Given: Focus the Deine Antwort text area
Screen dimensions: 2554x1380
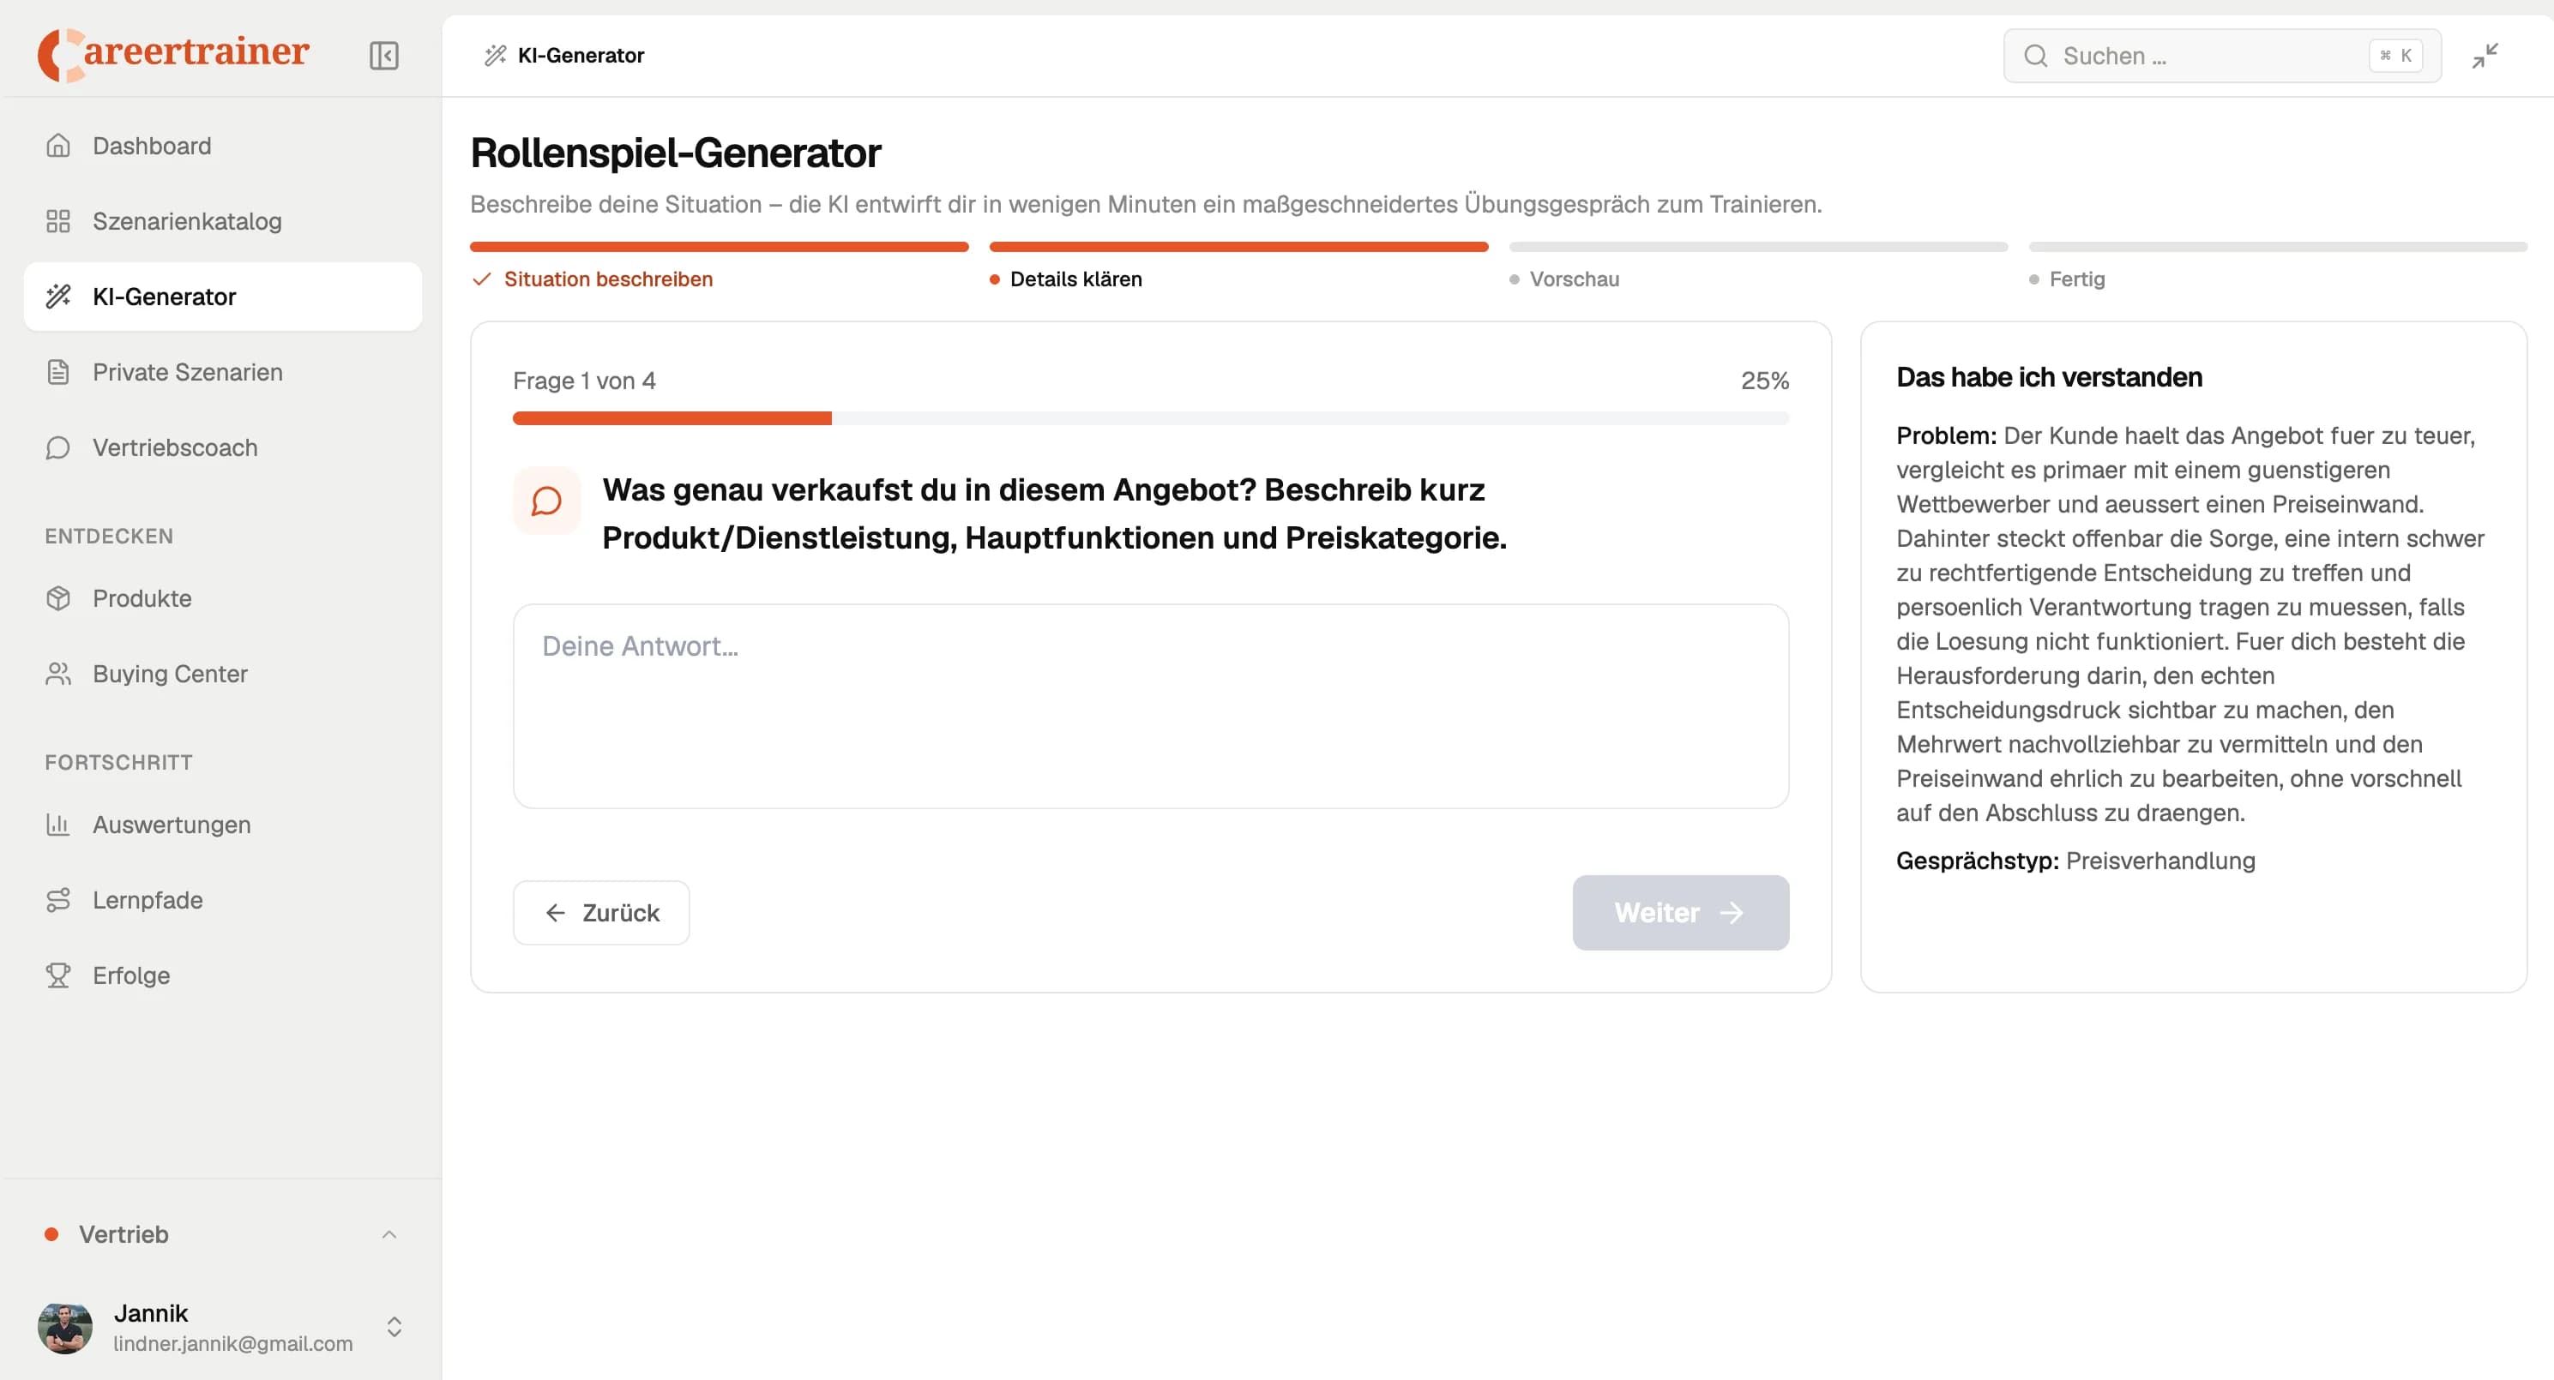Looking at the screenshot, I should tap(1150, 706).
